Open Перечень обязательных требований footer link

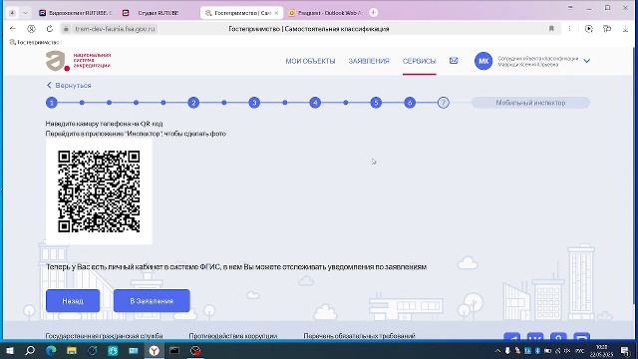[359, 336]
